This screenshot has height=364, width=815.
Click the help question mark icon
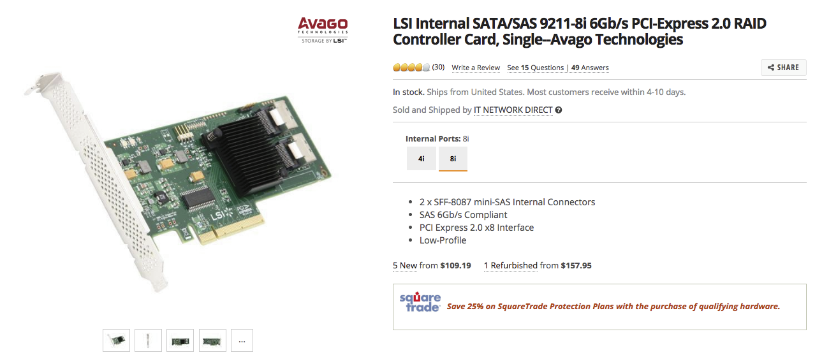[x=559, y=110]
